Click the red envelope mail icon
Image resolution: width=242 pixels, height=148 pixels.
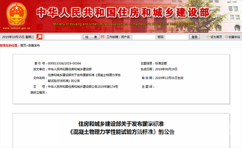pyautogui.click(x=103, y=37)
